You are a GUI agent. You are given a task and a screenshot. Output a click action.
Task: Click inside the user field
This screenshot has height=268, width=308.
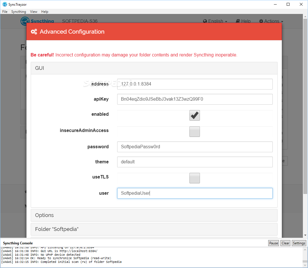pos(195,193)
